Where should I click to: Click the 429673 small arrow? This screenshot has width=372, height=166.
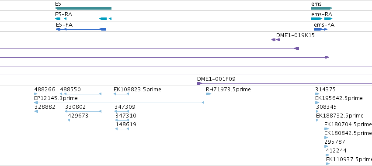click(x=69, y=120)
